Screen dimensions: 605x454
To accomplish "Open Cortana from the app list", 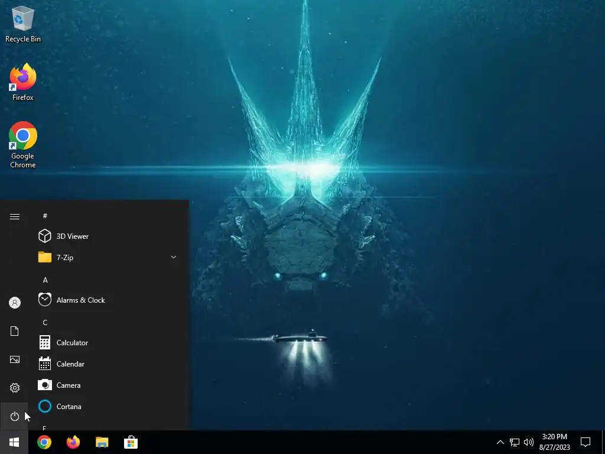I will 109,406.
